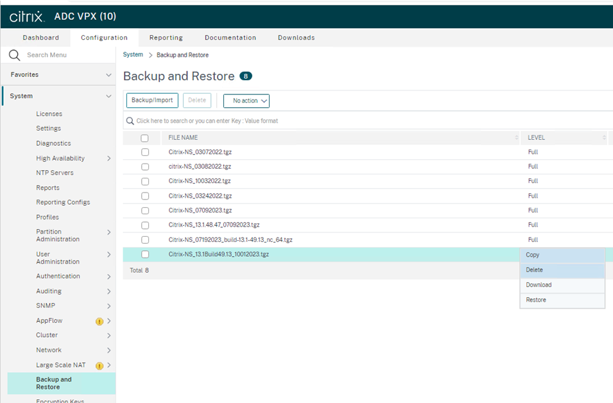Select Backup and Restore in sidebar
The width and height of the screenshot is (613, 403).
coord(62,384)
